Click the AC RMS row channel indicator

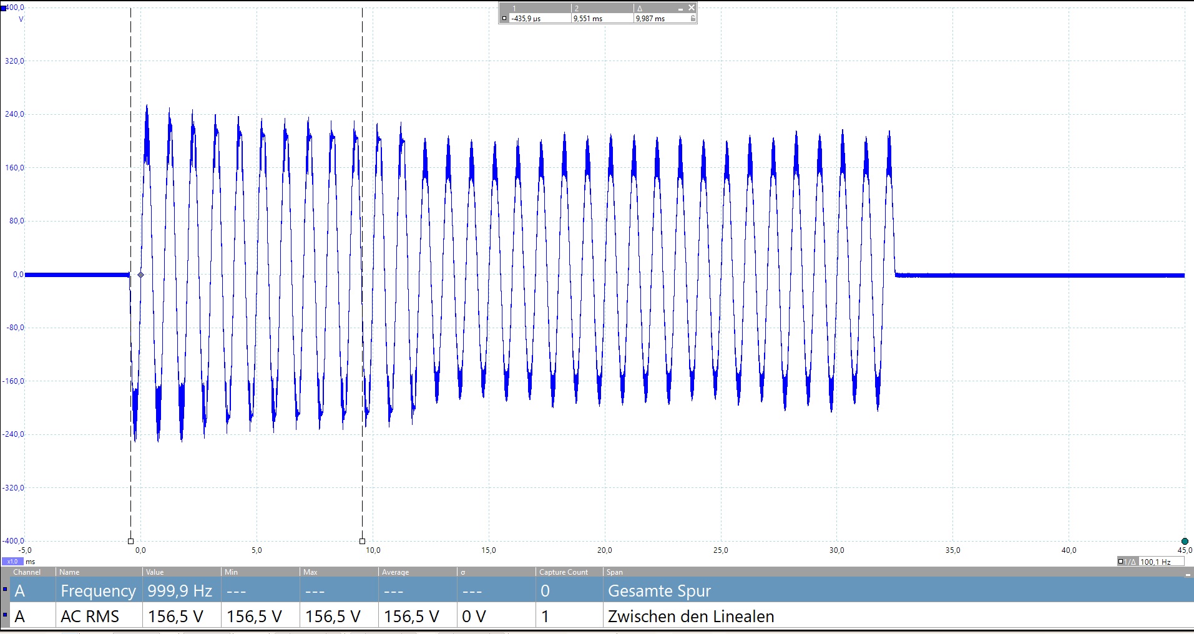click(5, 615)
